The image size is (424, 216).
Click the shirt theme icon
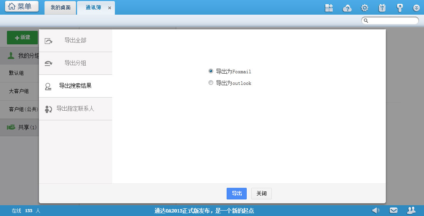(382, 8)
